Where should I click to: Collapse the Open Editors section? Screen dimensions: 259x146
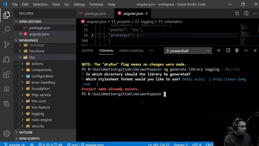tap(16, 21)
